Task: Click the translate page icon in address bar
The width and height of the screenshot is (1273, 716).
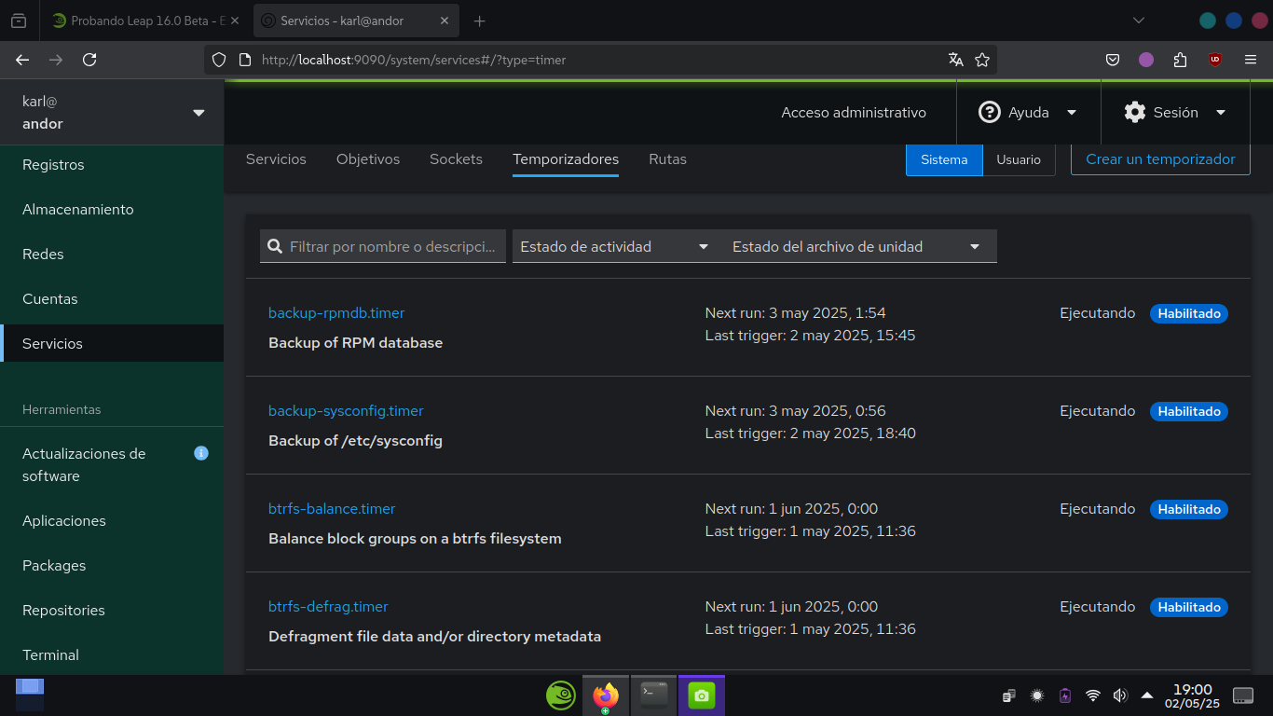Action: (x=955, y=60)
